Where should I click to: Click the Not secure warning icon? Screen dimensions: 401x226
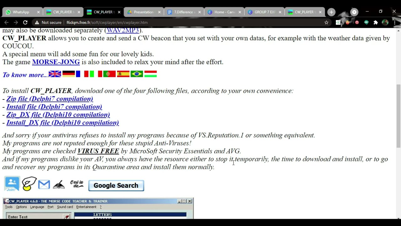click(x=37, y=22)
